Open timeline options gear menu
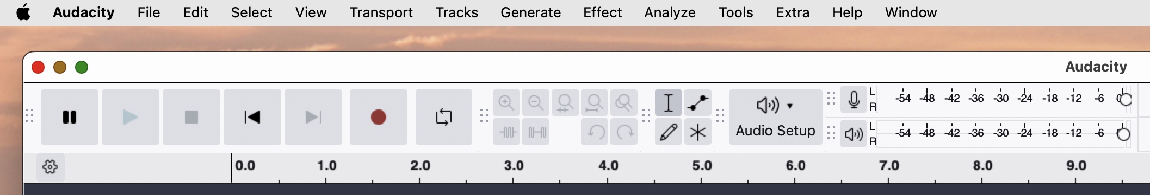The height and width of the screenshot is (195, 1150). point(50,167)
